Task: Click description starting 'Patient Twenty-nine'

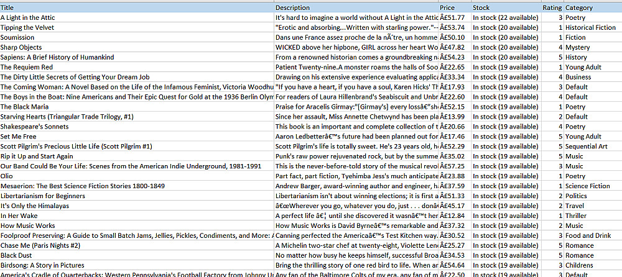Action: pos(356,67)
